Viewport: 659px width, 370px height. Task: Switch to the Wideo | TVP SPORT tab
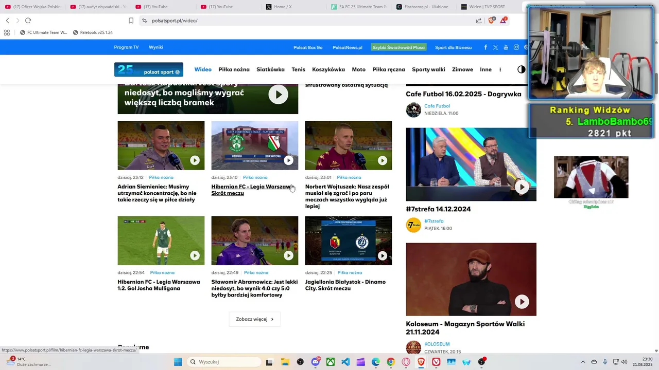(488, 7)
